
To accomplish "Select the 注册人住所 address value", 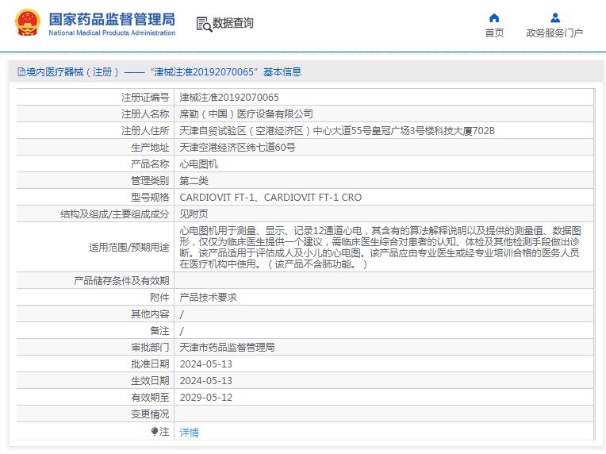I will (337, 131).
